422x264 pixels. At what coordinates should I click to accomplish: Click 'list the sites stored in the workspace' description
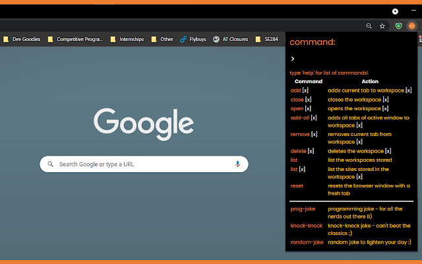pyautogui.click(x=358, y=173)
